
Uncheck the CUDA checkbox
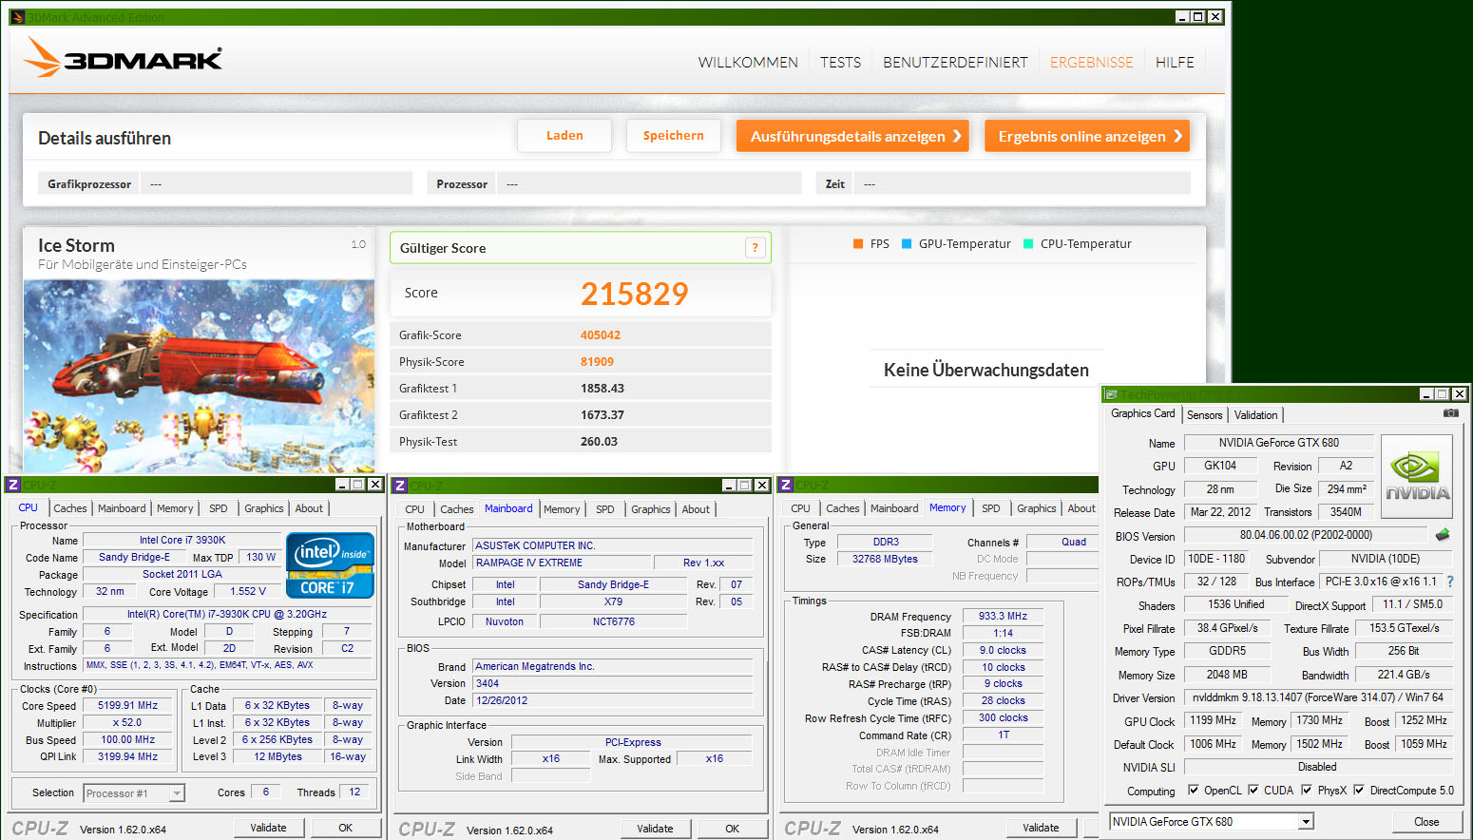(1253, 790)
